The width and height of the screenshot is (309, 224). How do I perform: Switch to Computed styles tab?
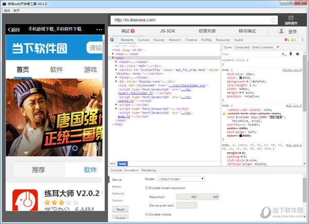coord(242,47)
